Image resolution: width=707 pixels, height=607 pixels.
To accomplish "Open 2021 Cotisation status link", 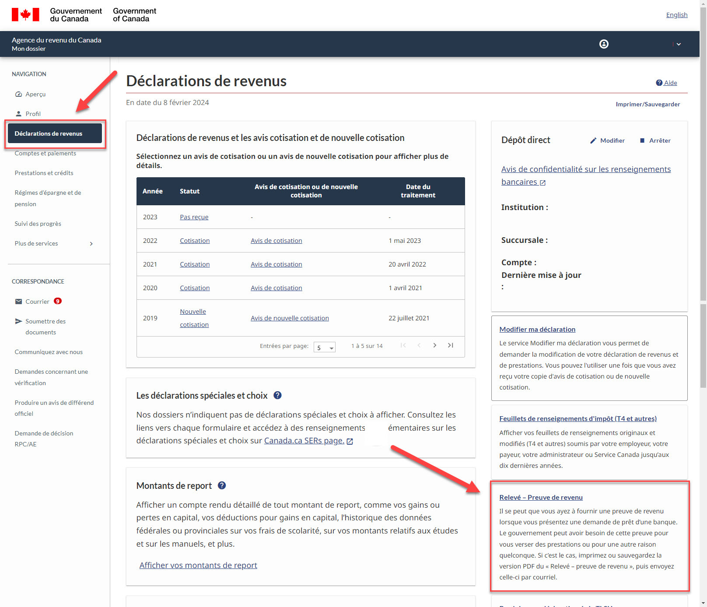I will 195,264.
